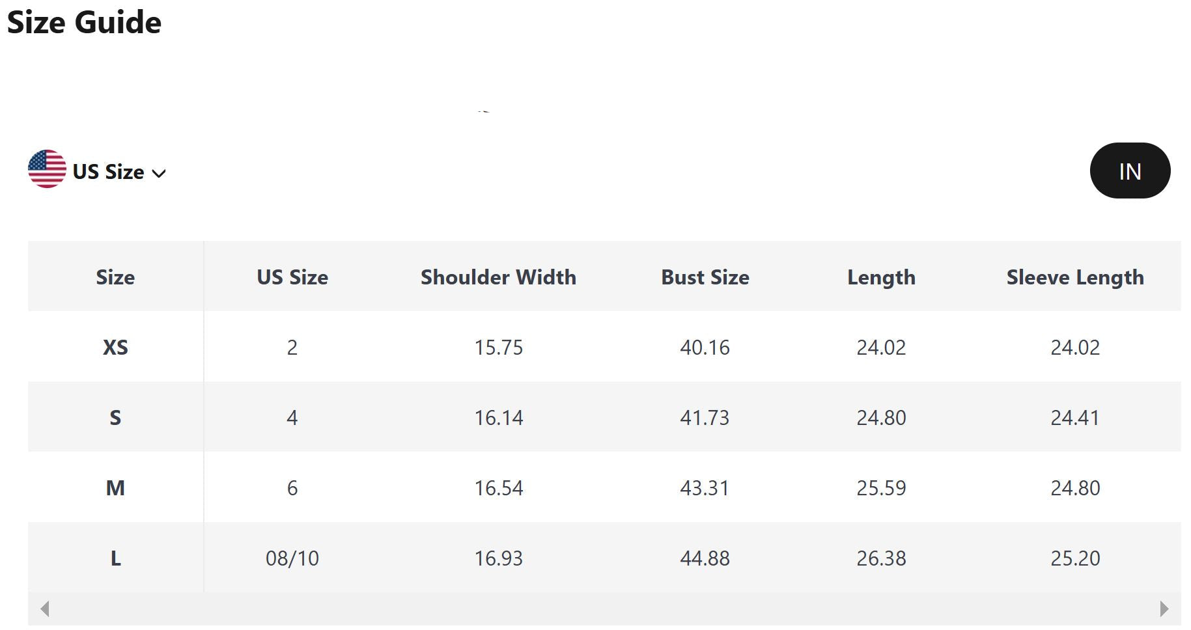The image size is (1191, 630).
Task: Click the horizontal scrollbar track under table
Action: pos(604,609)
